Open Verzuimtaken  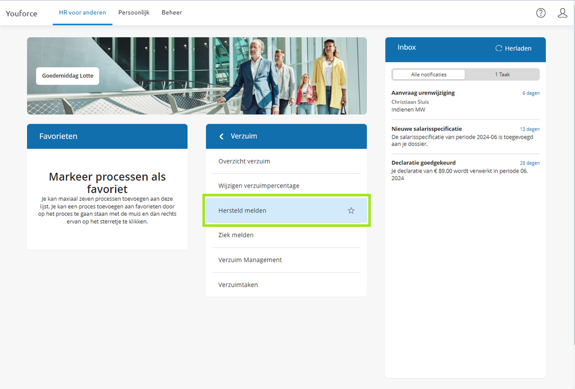pyautogui.click(x=287, y=285)
